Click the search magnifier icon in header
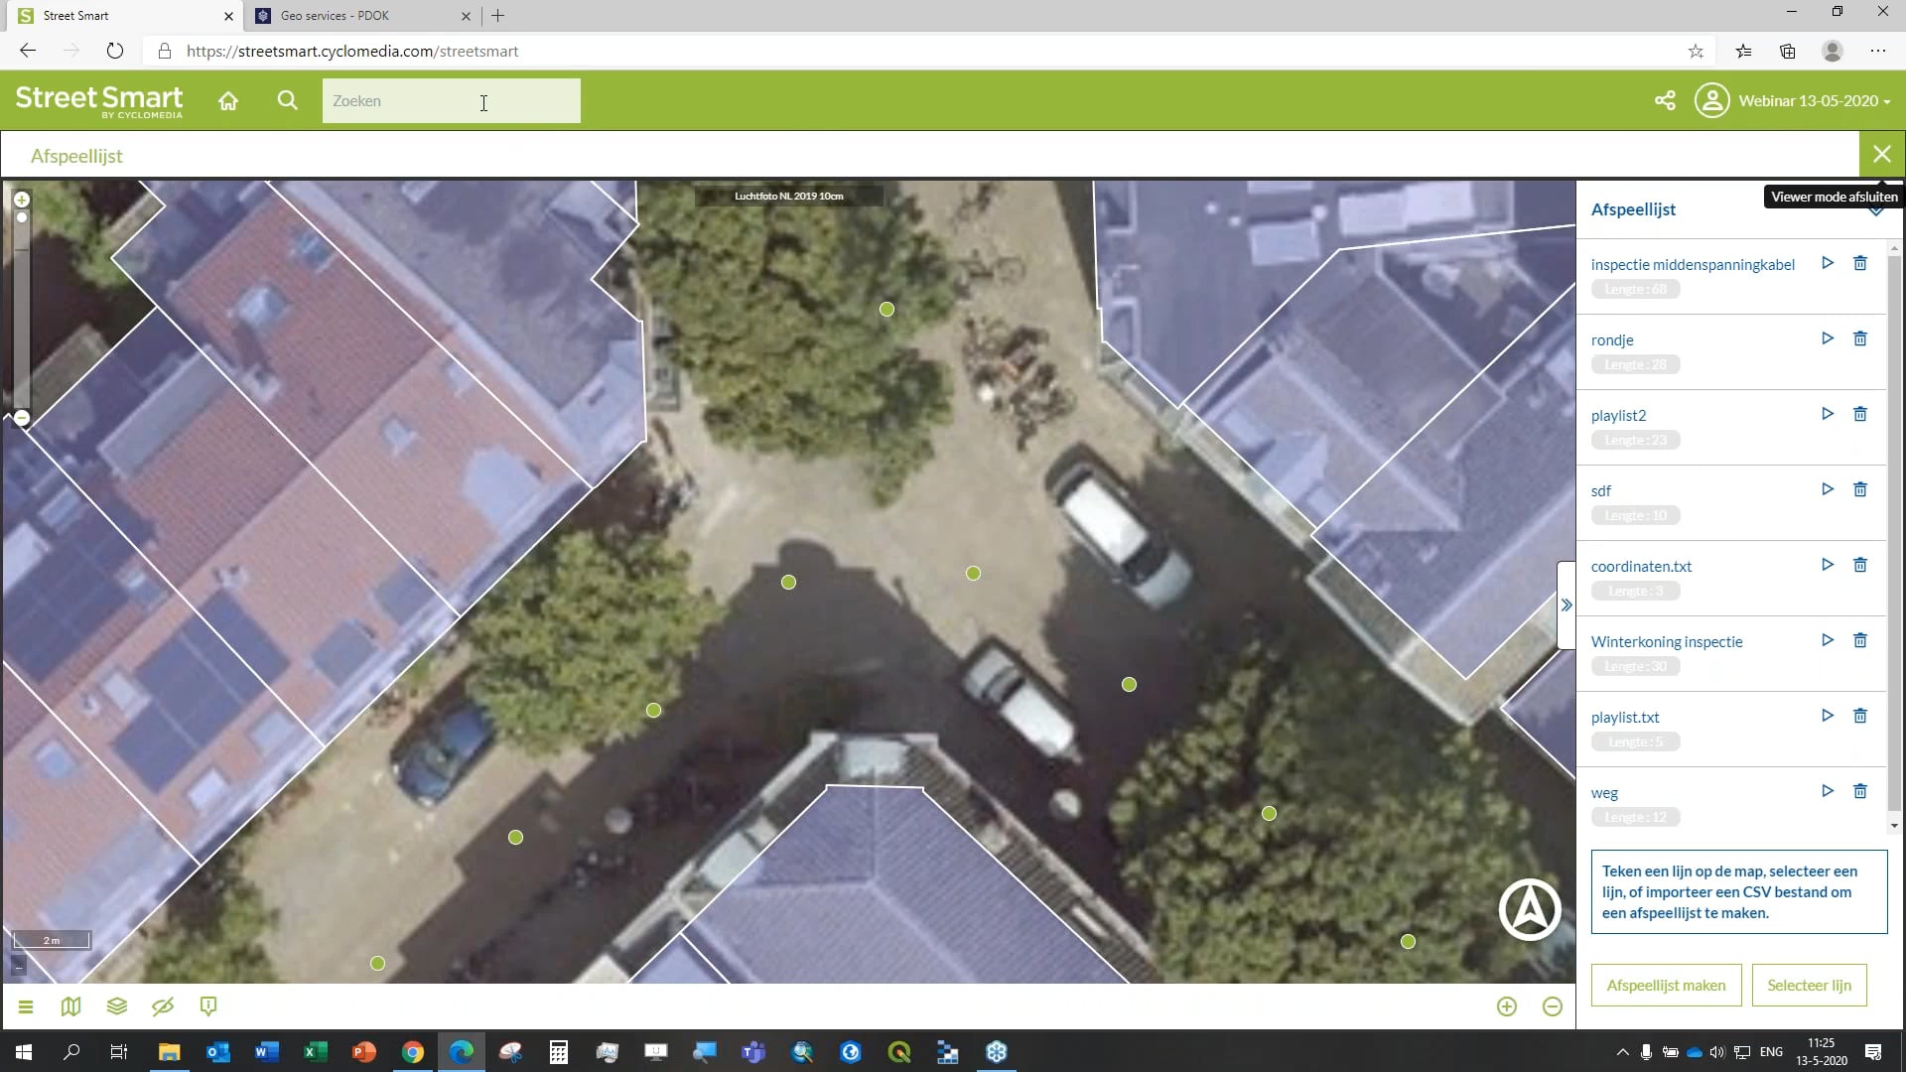The height and width of the screenshot is (1072, 1906). [288, 100]
